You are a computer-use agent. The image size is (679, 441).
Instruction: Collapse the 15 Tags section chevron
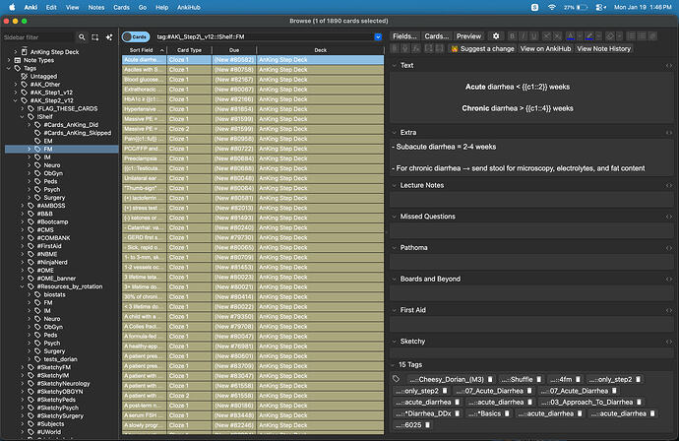pyautogui.click(x=394, y=365)
